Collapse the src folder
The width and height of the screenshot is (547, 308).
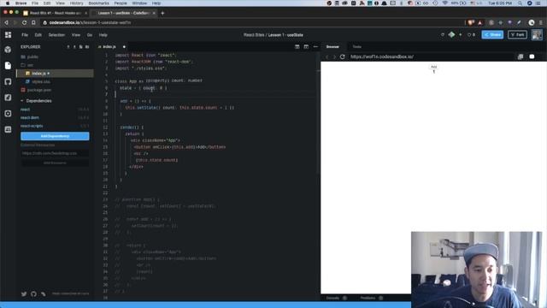(27, 65)
